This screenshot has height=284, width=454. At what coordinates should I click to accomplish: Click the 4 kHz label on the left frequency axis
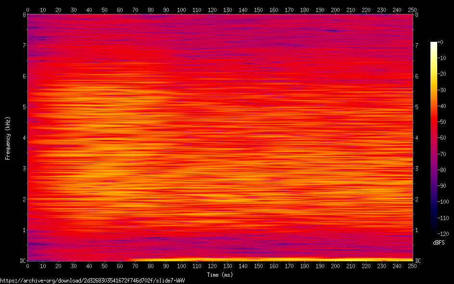(x=24, y=137)
